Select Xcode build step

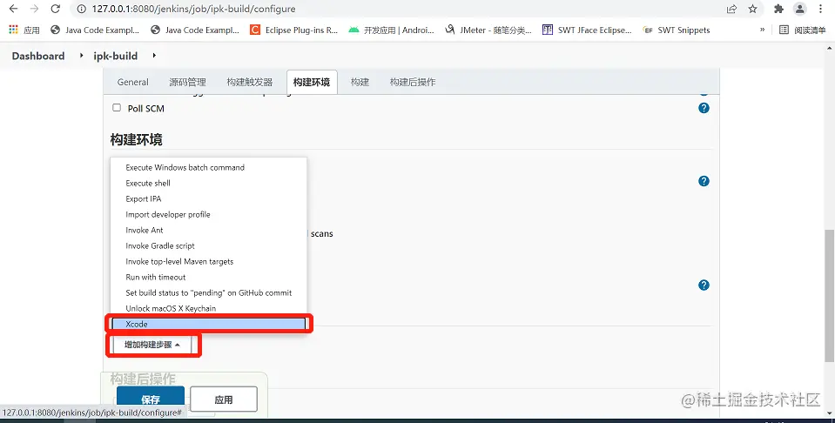point(208,324)
